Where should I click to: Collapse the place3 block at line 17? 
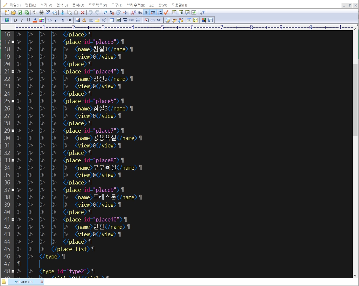click(x=13, y=42)
